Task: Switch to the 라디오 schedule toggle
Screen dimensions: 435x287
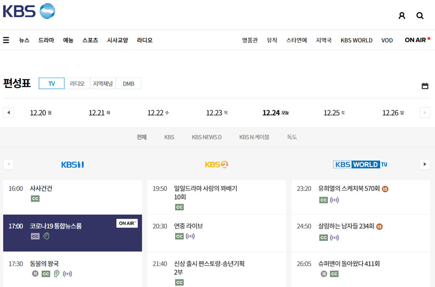Action: [77, 83]
